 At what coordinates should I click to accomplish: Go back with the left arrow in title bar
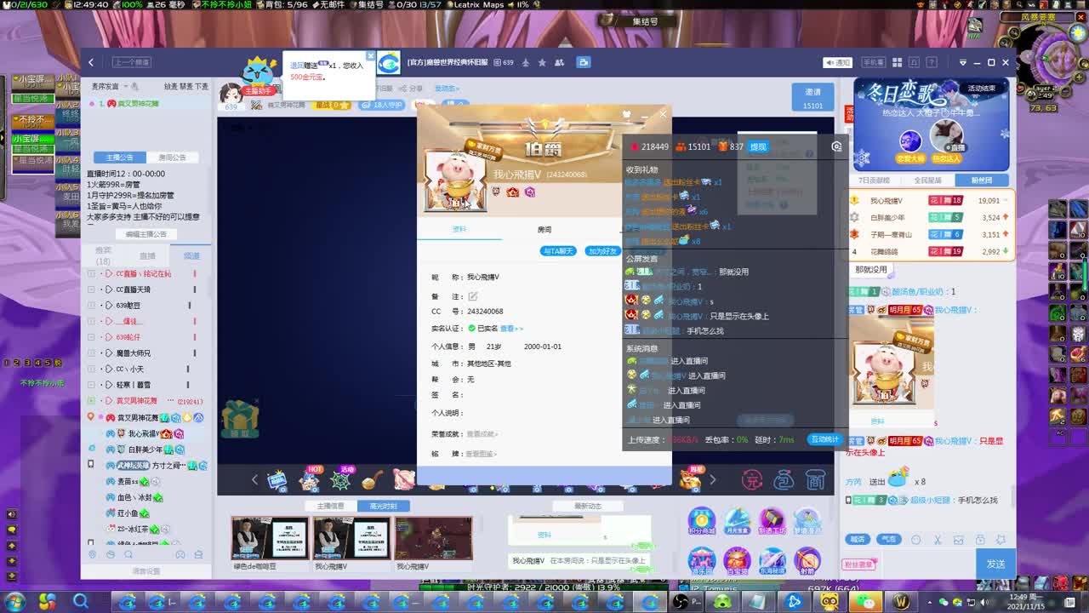(91, 62)
